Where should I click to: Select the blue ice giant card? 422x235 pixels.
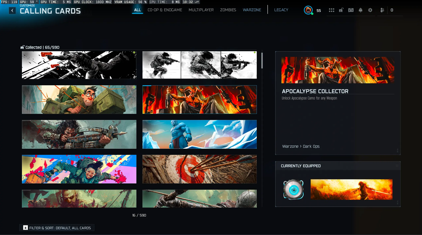[199, 134]
